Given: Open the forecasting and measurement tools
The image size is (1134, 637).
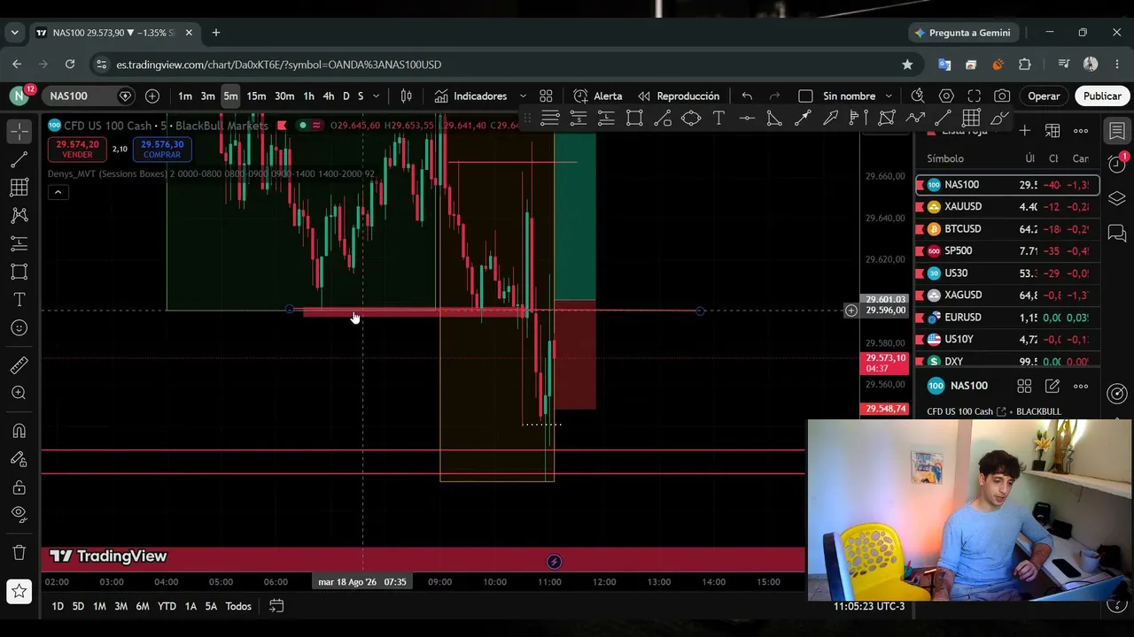Looking at the screenshot, I should click(x=19, y=243).
